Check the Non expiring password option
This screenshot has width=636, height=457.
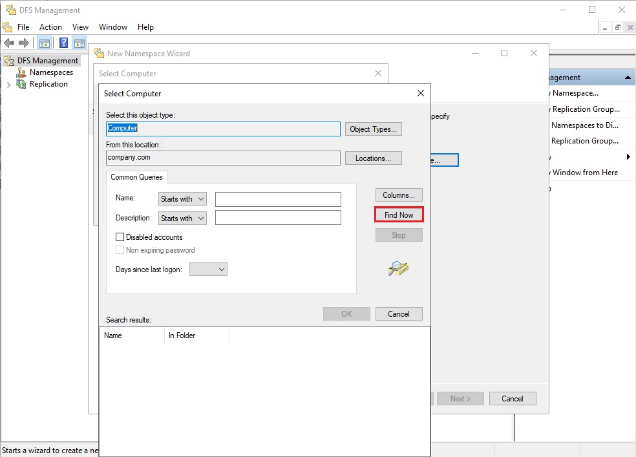tap(120, 250)
